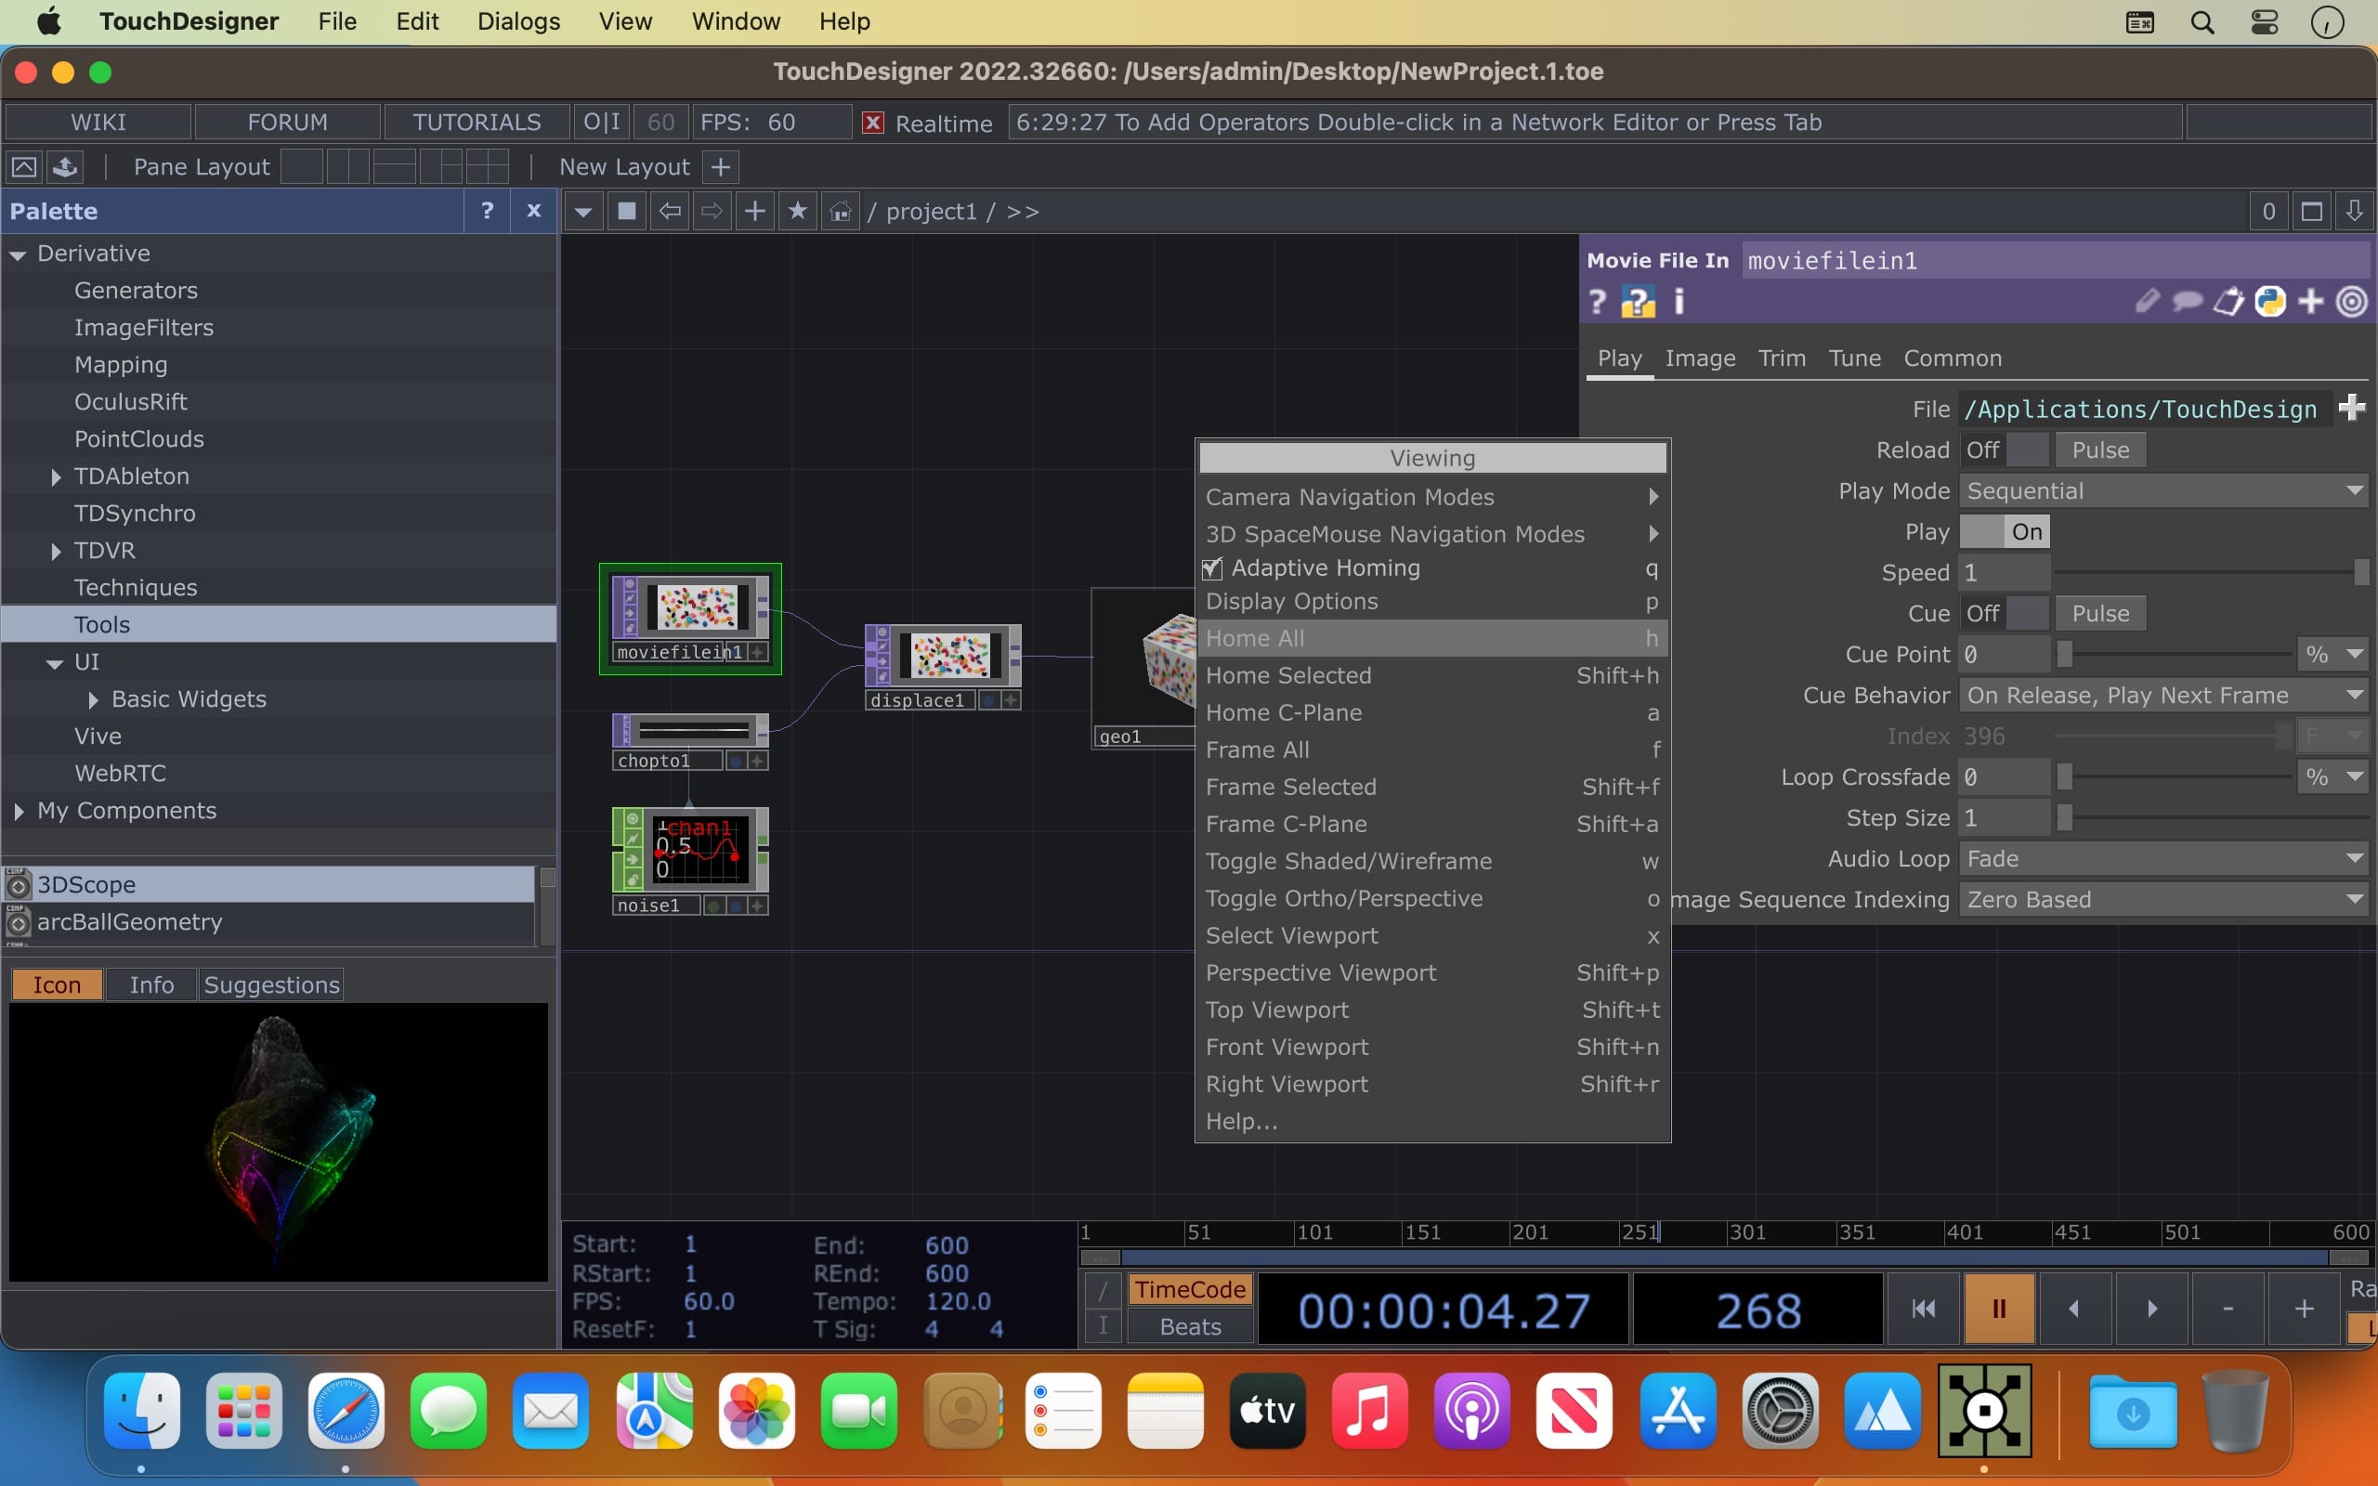Click the operator info 'i' icon
Viewport: 2378px width, 1486px height.
(x=1679, y=302)
